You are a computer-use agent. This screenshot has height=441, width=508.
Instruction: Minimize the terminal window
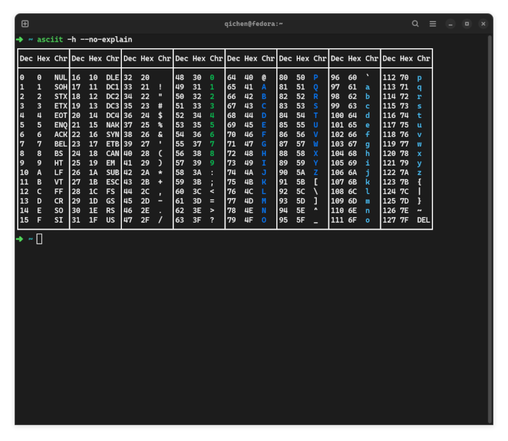[450, 23]
